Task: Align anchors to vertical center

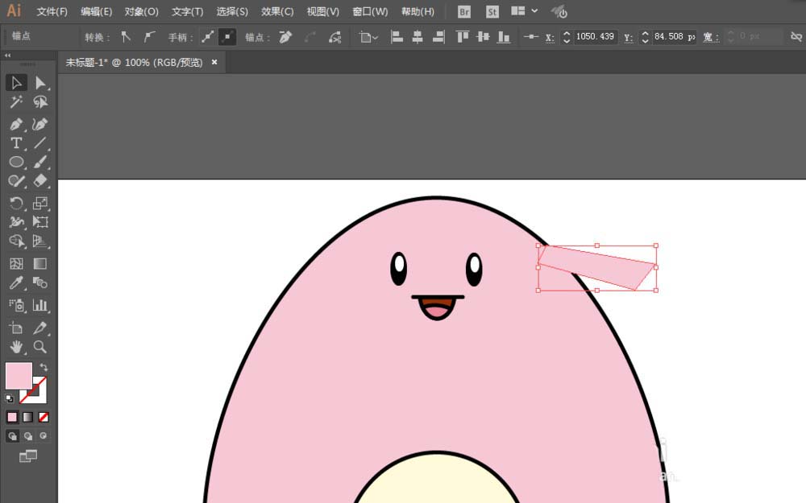Action: pos(483,36)
